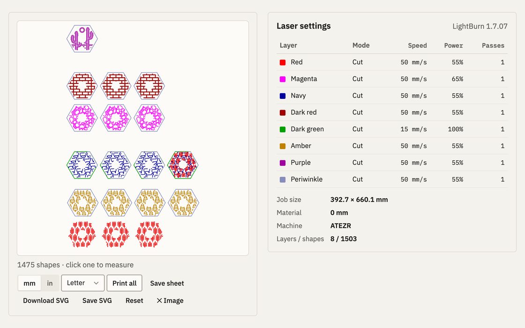525x328 pixels.
Task: Click the 'Laser settings' heading
Action: coord(303,26)
